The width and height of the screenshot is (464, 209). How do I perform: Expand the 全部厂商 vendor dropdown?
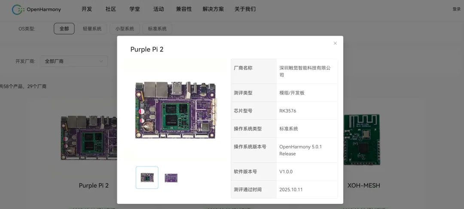pyautogui.click(x=74, y=61)
